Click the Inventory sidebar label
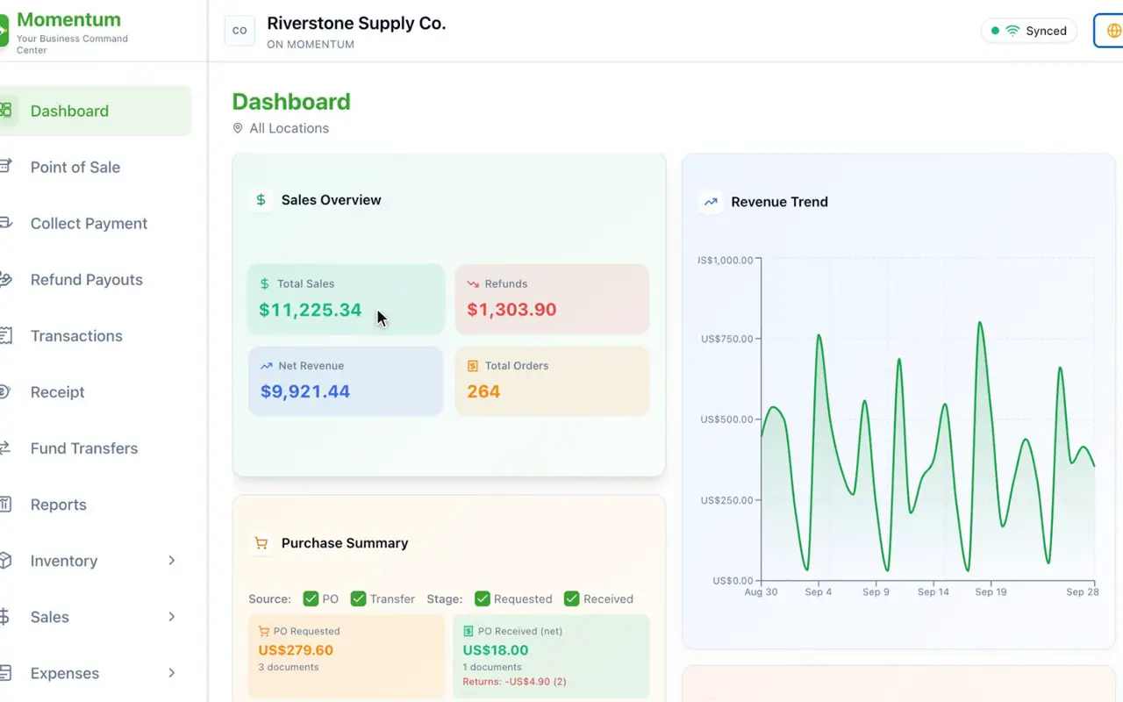Viewport: 1123px width, 702px height. 64,561
